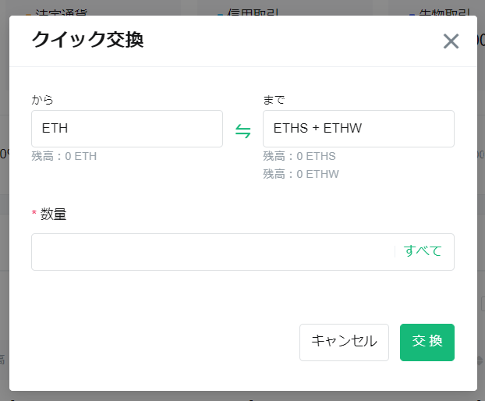Focus the 数量 amount input box
The width and height of the screenshot is (485, 401).
(212, 252)
